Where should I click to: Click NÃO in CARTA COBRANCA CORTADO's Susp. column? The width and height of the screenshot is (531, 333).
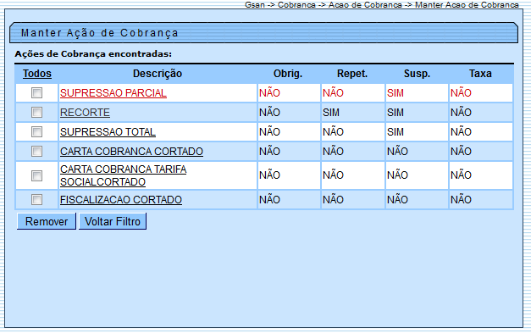[x=397, y=151]
